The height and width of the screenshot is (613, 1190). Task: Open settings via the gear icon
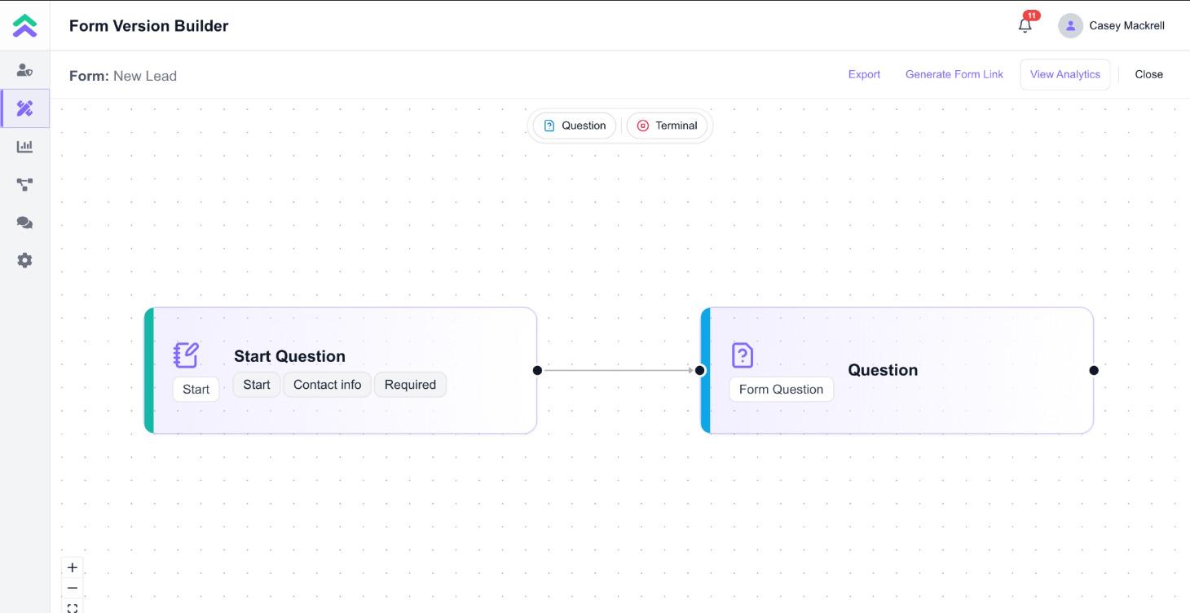pyautogui.click(x=24, y=260)
